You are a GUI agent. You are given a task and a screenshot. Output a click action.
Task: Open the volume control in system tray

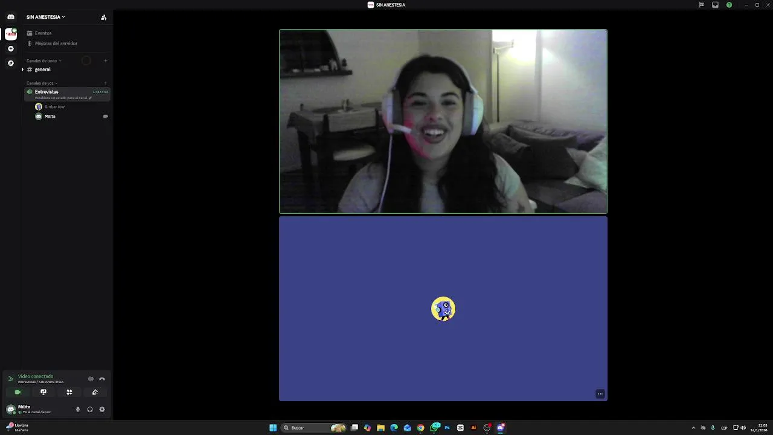click(x=743, y=428)
